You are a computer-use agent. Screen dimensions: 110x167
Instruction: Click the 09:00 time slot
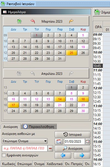pos(98,35)
